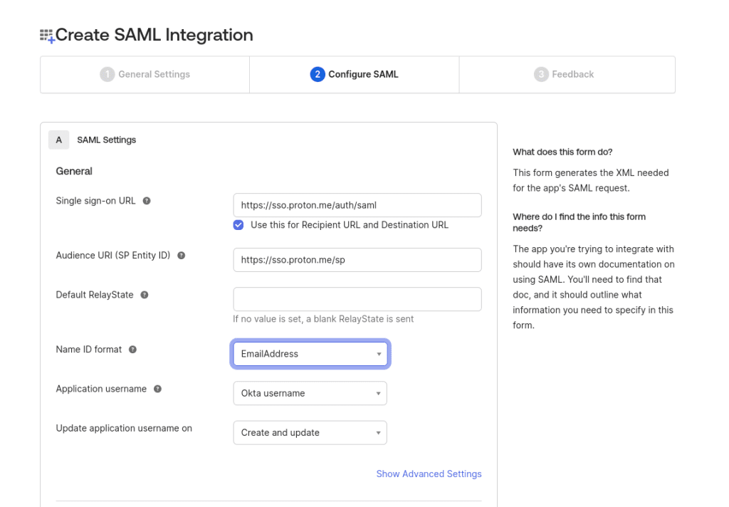This screenshot has height=507, width=729.
Task: Open the Name ID format dropdown
Action: point(310,354)
